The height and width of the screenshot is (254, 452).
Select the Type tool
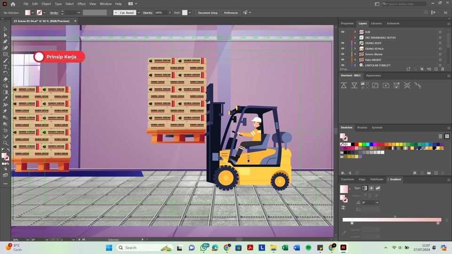click(x=5, y=67)
